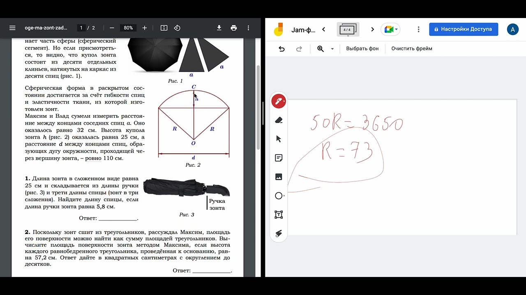This screenshot has width=526, height=295.
Task: Select the Circle shape tool
Action: pyautogui.click(x=279, y=196)
